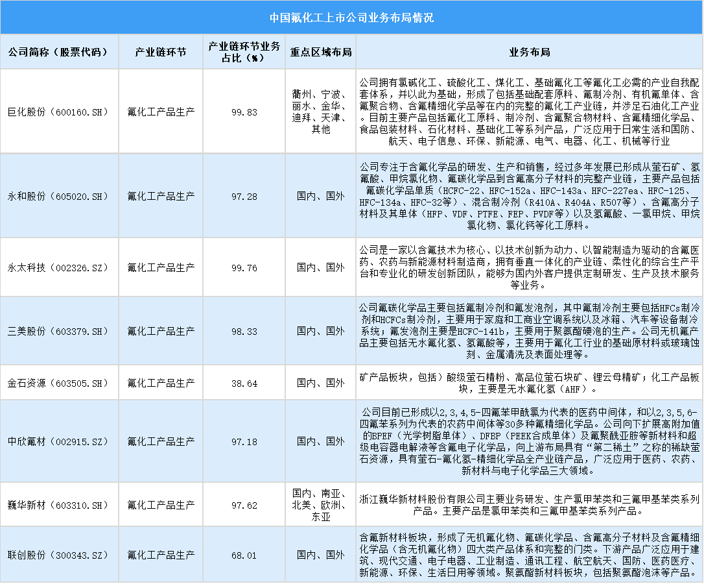Screen dimensions: 704x584
Task: Click the 永太科技（002326.SZ） company cell
Action: click(x=58, y=267)
